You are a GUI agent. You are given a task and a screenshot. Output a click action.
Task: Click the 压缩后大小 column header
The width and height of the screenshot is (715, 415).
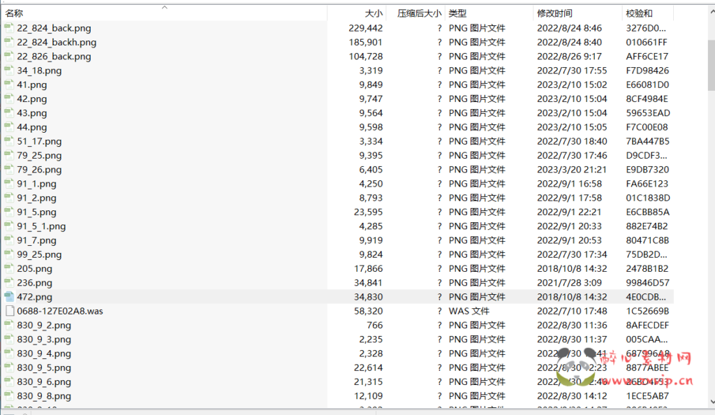click(419, 13)
